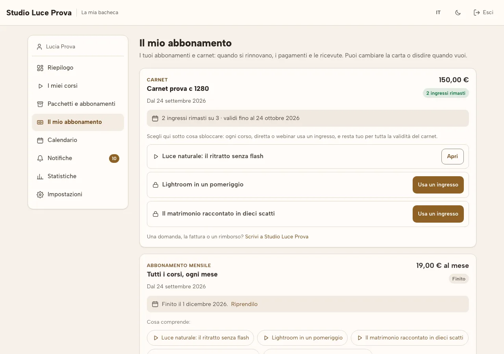
Task: Open Luce naturale course with Apri
Action: (452, 156)
